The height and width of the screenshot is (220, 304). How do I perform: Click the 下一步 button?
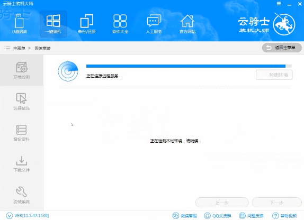[277, 203]
